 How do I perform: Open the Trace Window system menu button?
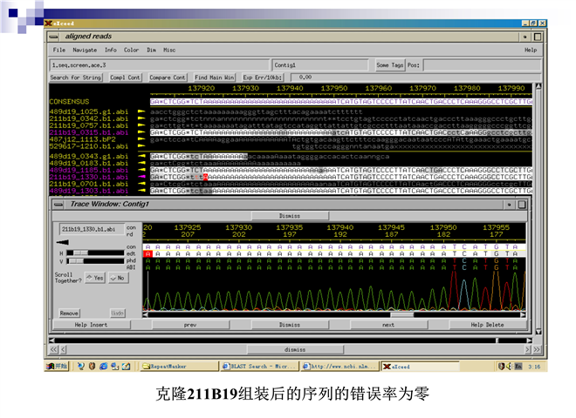(58, 204)
